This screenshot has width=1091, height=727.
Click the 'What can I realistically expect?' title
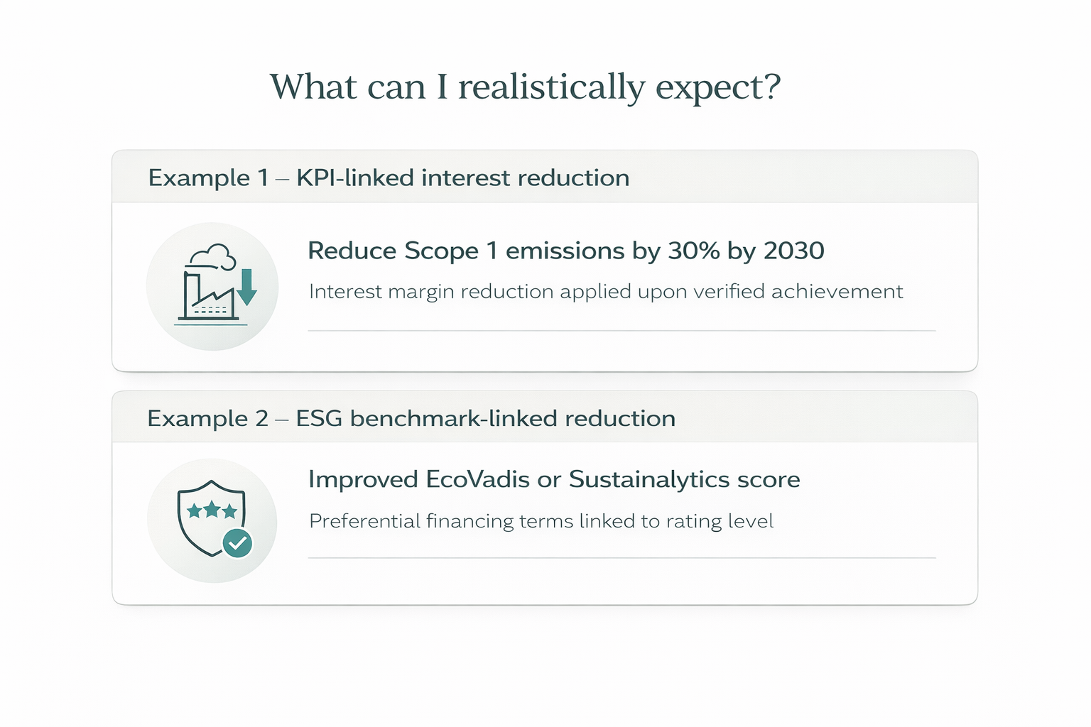tap(525, 87)
